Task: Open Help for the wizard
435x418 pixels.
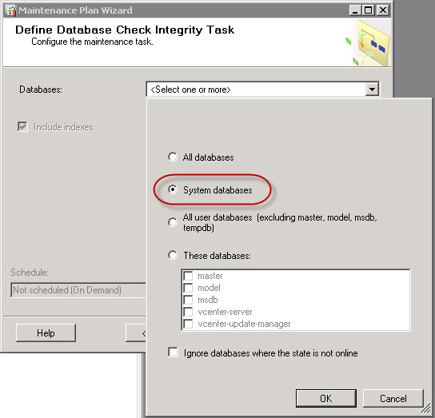Action: point(46,332)
